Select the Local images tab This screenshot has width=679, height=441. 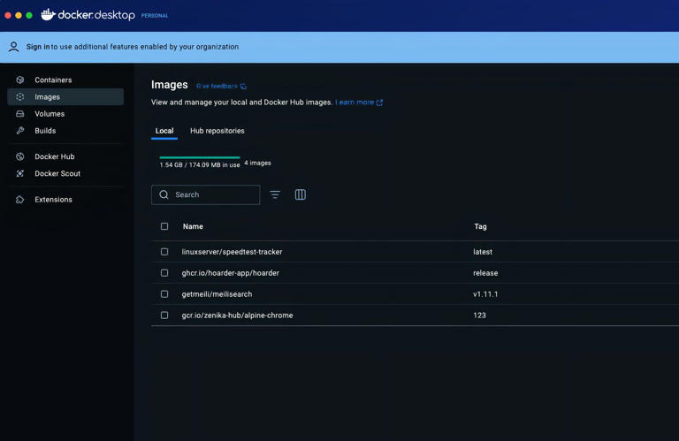[164, 131]
